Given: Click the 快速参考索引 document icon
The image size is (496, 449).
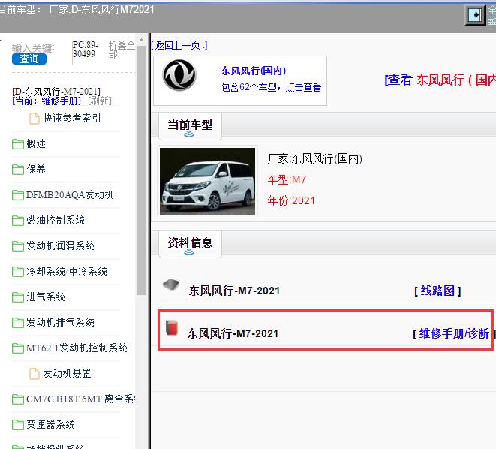Looking at the screenshot, I should click(x=35, y=119).
